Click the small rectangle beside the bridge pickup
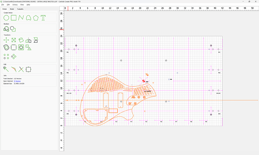259x155 pixels. 113,111
